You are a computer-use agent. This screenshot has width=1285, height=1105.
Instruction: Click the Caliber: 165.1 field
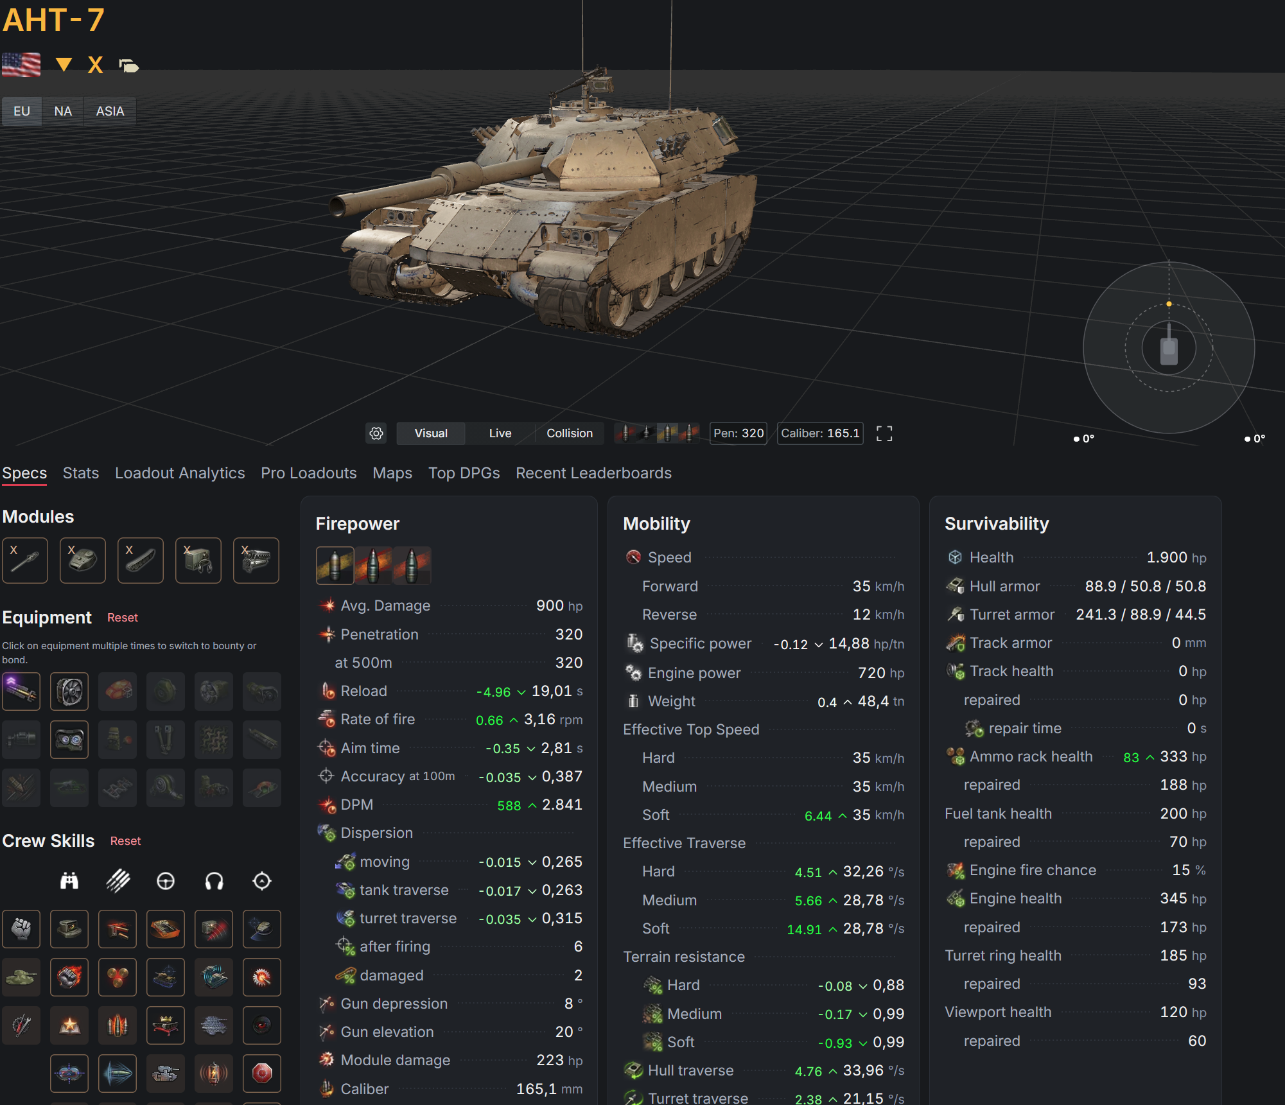(x=820, y=433)
